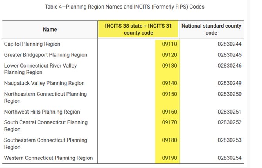The width and height of the screenshot is (262, 168).
Task: Select the Capitol Planning Region row name
Action: click(x=32, y=44)
